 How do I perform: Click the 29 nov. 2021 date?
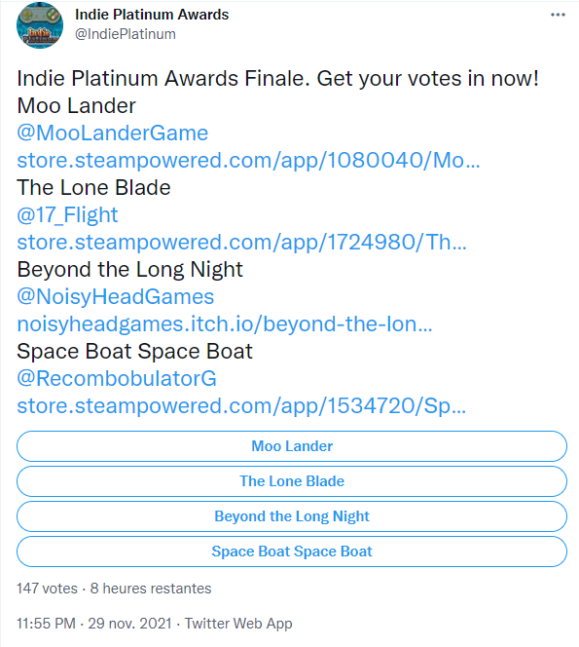tap(129, 623)
